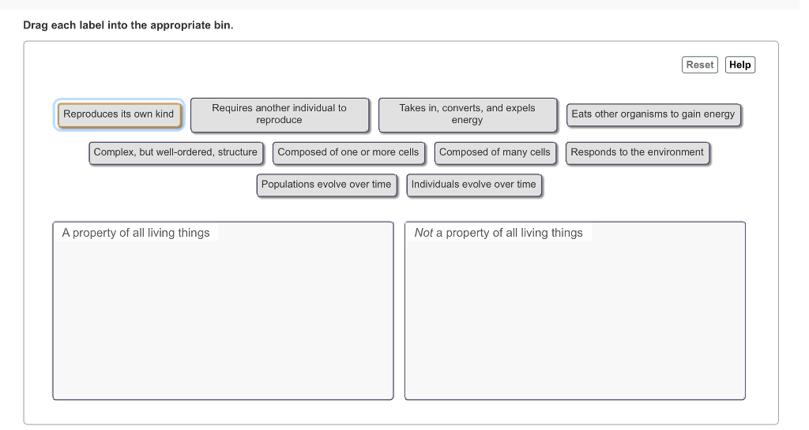Select 'Complex, but well-ordered, structure' label

point(175,152)
